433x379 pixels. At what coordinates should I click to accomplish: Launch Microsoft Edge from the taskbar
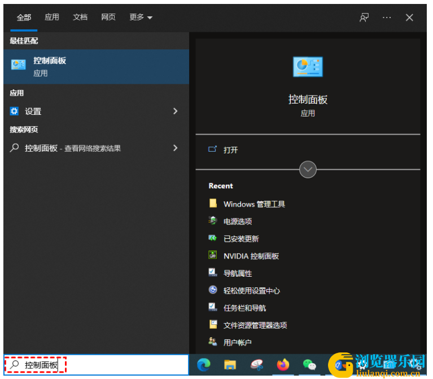click(204, 365)
